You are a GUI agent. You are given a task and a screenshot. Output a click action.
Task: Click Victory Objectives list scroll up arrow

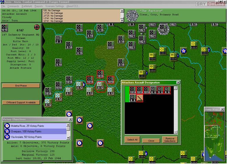pos(68,125)
